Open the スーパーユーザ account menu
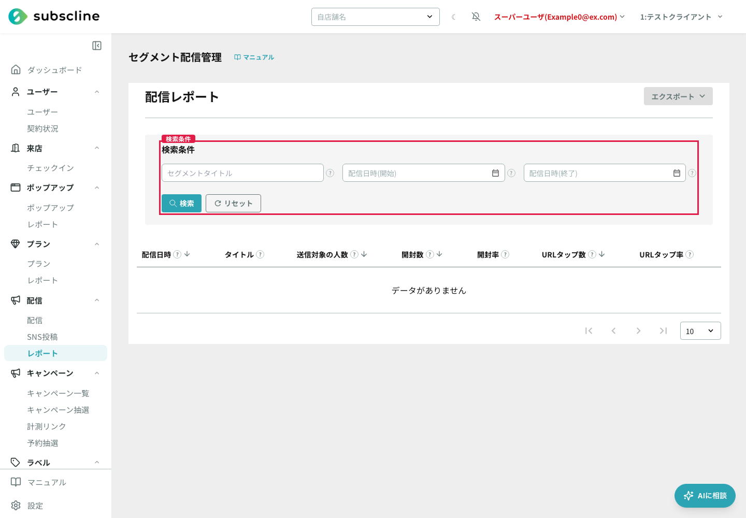746x518 pixels. pyautogui.click(x=559, y=17)
